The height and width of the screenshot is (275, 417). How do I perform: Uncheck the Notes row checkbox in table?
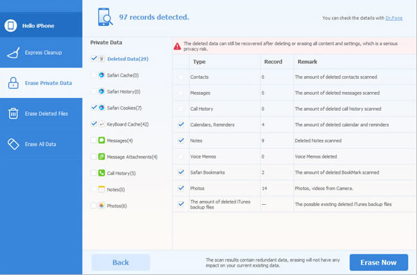[181, 140]
